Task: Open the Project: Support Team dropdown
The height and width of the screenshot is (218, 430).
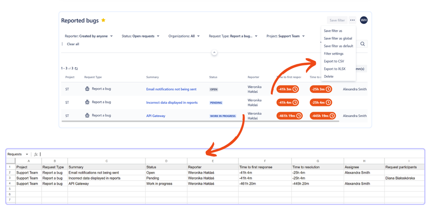Action: pyautogui.click(x=285, y=36)
